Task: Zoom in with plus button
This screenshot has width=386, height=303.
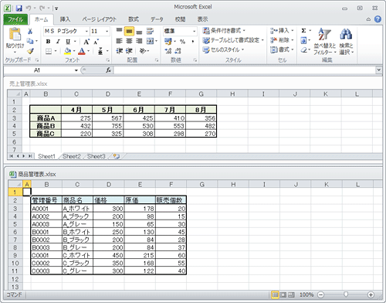Action: tap(371, 294)
